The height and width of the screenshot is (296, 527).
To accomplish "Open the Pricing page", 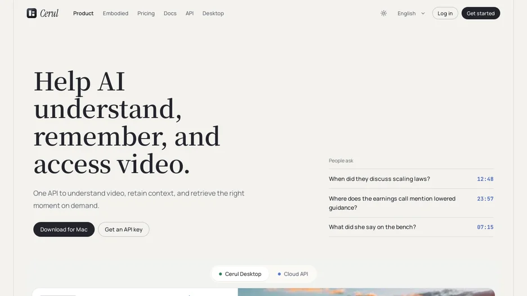I will point(146,13).
